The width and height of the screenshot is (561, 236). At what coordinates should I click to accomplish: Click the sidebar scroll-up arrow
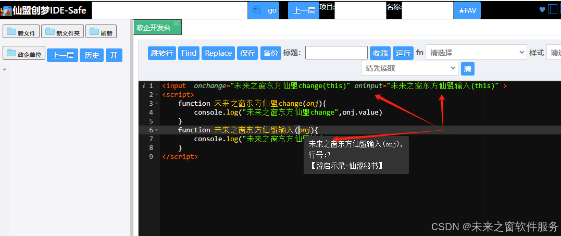click(5, 69)
